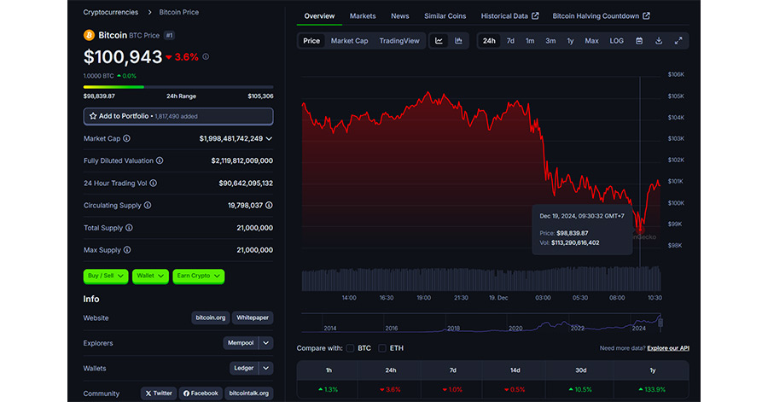Click the 30d 10.5% performance cell
Viewport: 768px width, 402px height.
tap(581, 390)
